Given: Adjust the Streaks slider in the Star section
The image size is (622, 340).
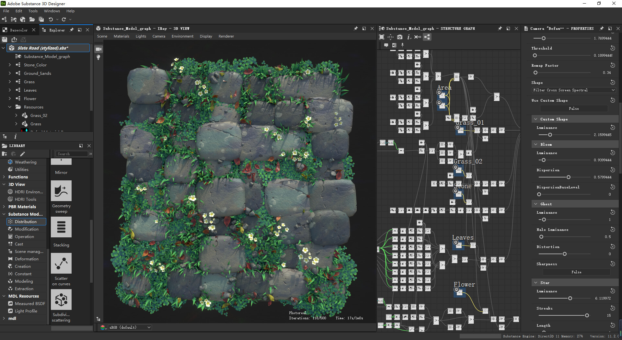Looking at the screenshot, I should coord(586,315).
